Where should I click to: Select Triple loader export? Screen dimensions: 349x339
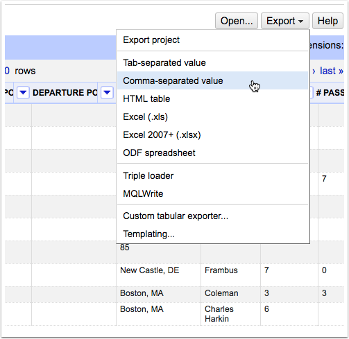click(212, 175)
